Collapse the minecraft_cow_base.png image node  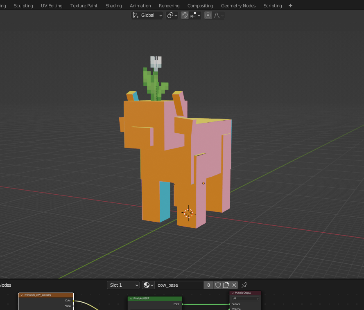[22, 295]
